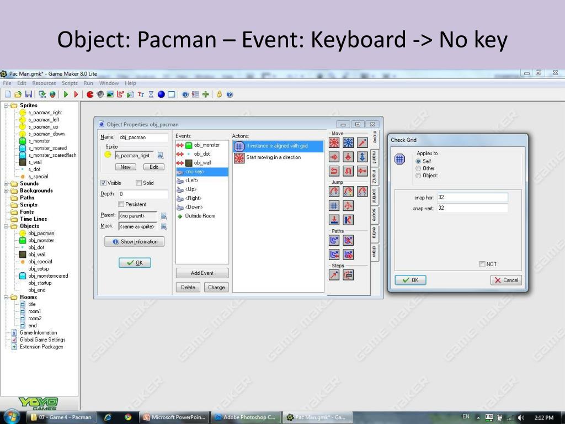Click the Add Event button

(x=202, y=273)
